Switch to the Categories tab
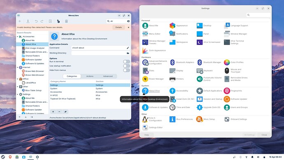The width and height of the screenshot is (284, 160). 72,76
